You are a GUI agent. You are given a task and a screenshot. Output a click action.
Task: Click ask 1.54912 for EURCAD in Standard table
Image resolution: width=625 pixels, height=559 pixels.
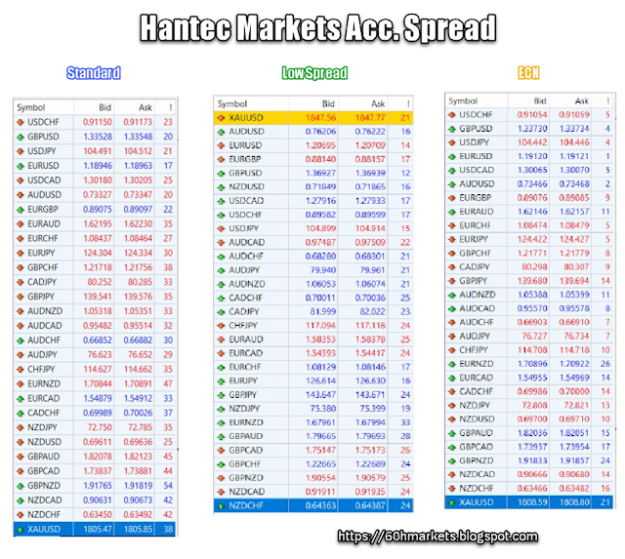[x=138, y=399]
